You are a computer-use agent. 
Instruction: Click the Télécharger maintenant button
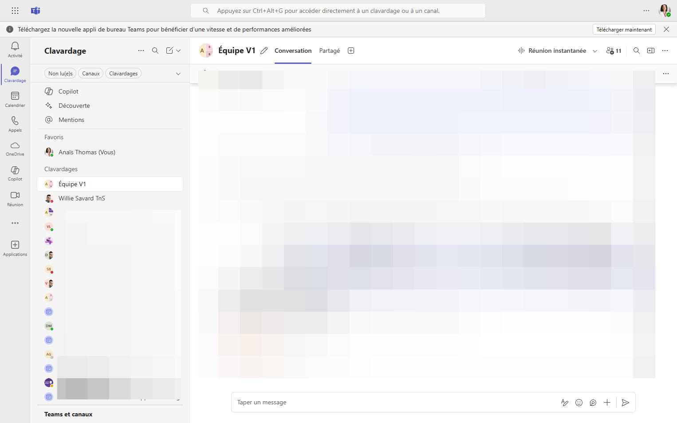[x=624, y=29]
